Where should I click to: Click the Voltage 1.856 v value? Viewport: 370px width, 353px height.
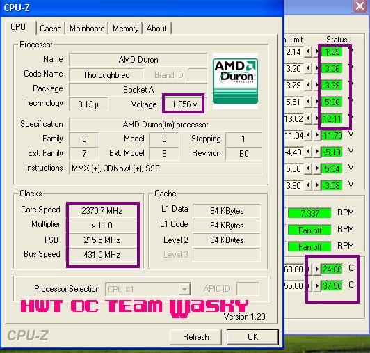(x=184, y=104)
